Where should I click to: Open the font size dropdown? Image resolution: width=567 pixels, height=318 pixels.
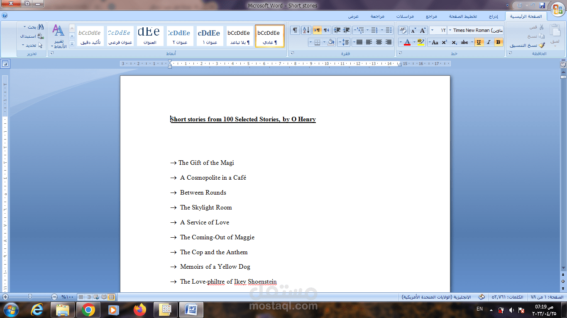pos(432,30)
